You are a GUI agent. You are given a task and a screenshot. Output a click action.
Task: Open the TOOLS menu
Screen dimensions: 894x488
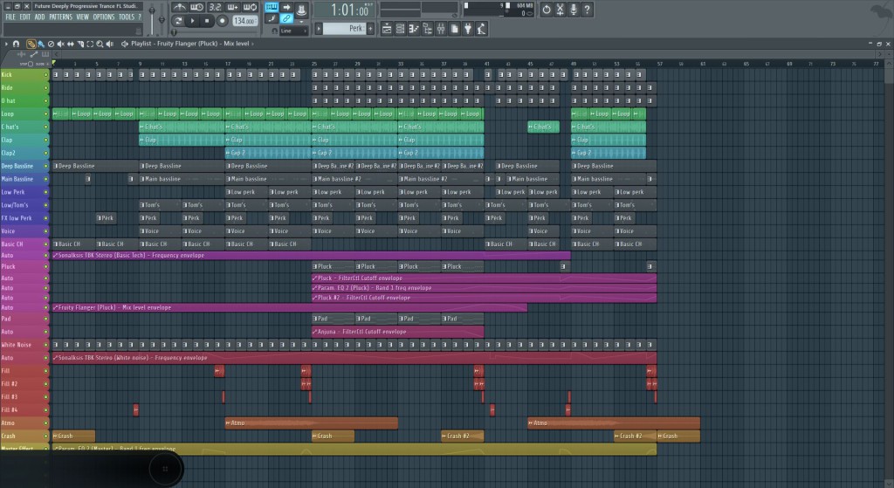click(x=127, y=17)
